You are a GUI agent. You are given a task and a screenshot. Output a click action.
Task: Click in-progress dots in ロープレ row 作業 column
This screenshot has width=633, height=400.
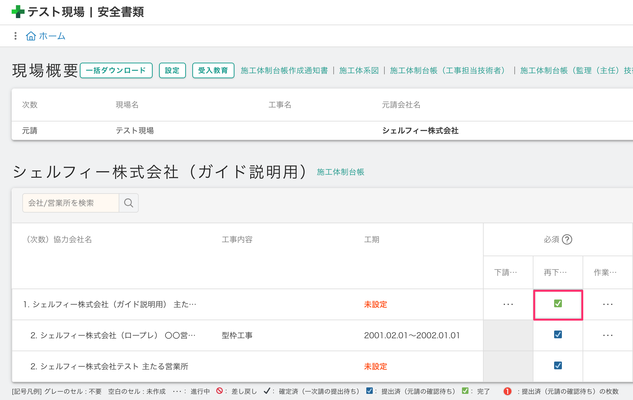click(607, 335)
